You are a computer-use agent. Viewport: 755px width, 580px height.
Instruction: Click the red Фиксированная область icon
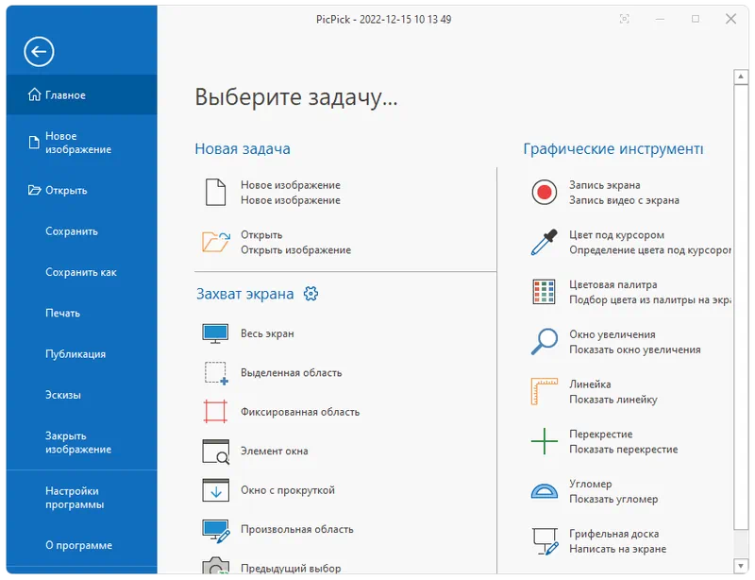coord(215,412)
